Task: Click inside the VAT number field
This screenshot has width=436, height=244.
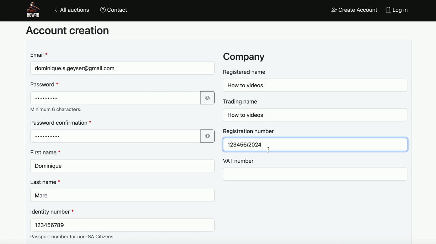Action: click(x=315, y=174)
